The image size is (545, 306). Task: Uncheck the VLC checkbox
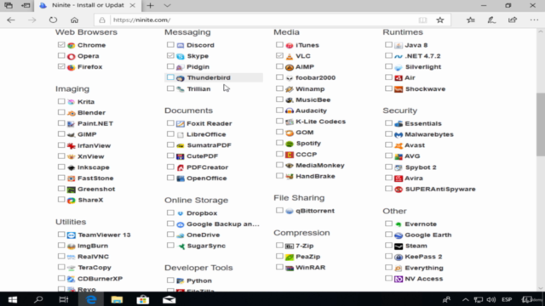coord(279,55)
